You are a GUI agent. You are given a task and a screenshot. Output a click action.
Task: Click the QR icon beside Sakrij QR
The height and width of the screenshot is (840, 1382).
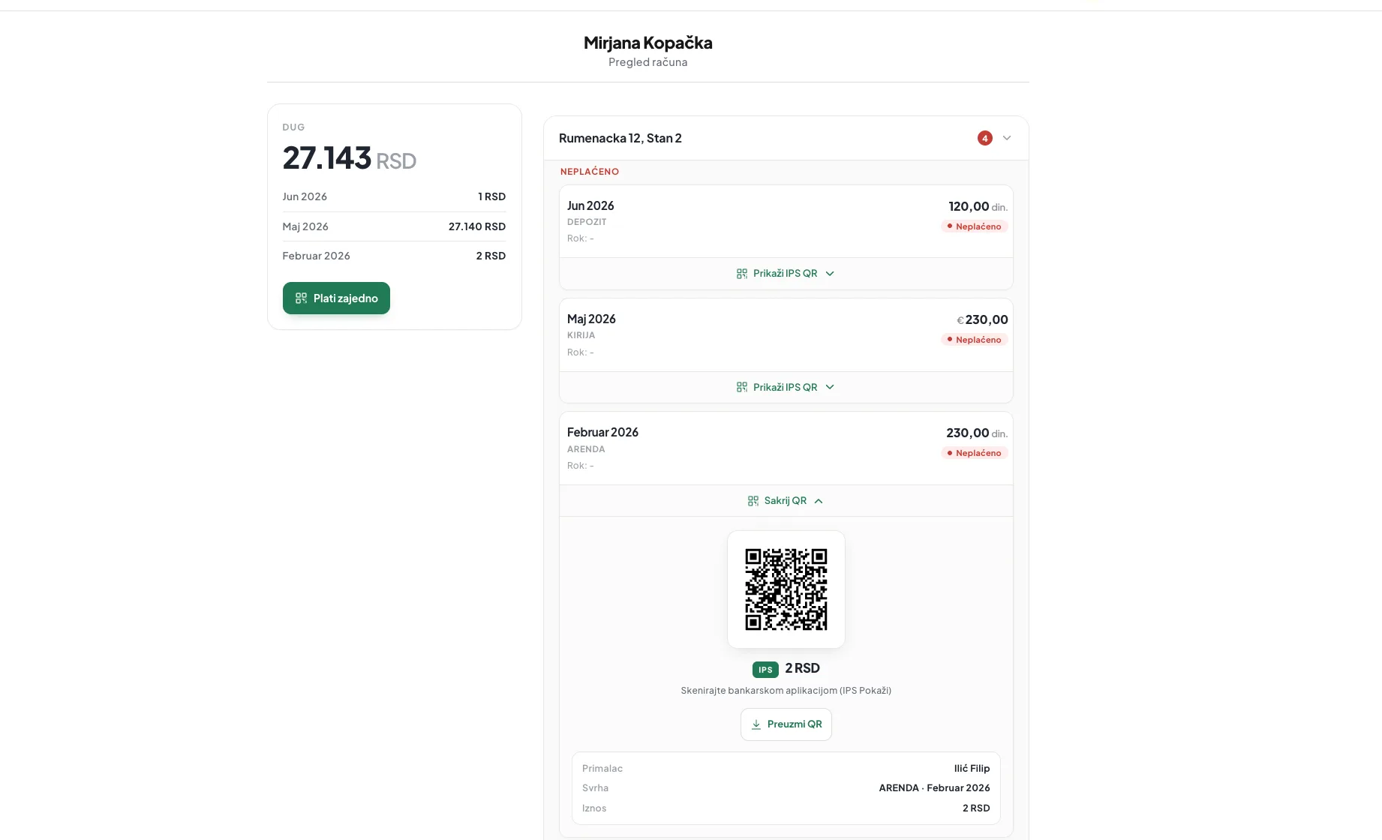coord(753,501)
